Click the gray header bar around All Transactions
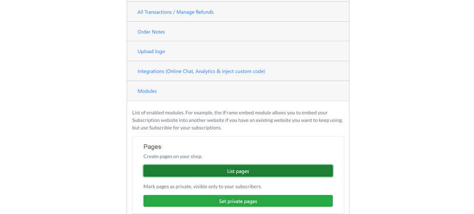The height and width of the screenshot is (214, 474). (238, 12)
